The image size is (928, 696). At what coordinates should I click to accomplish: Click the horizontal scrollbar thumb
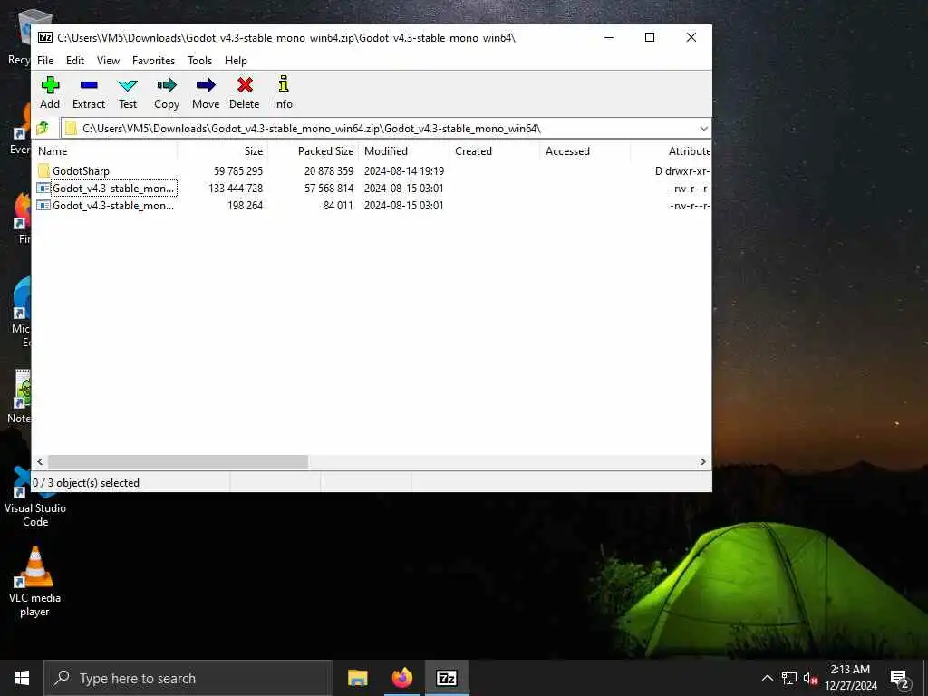178,461
